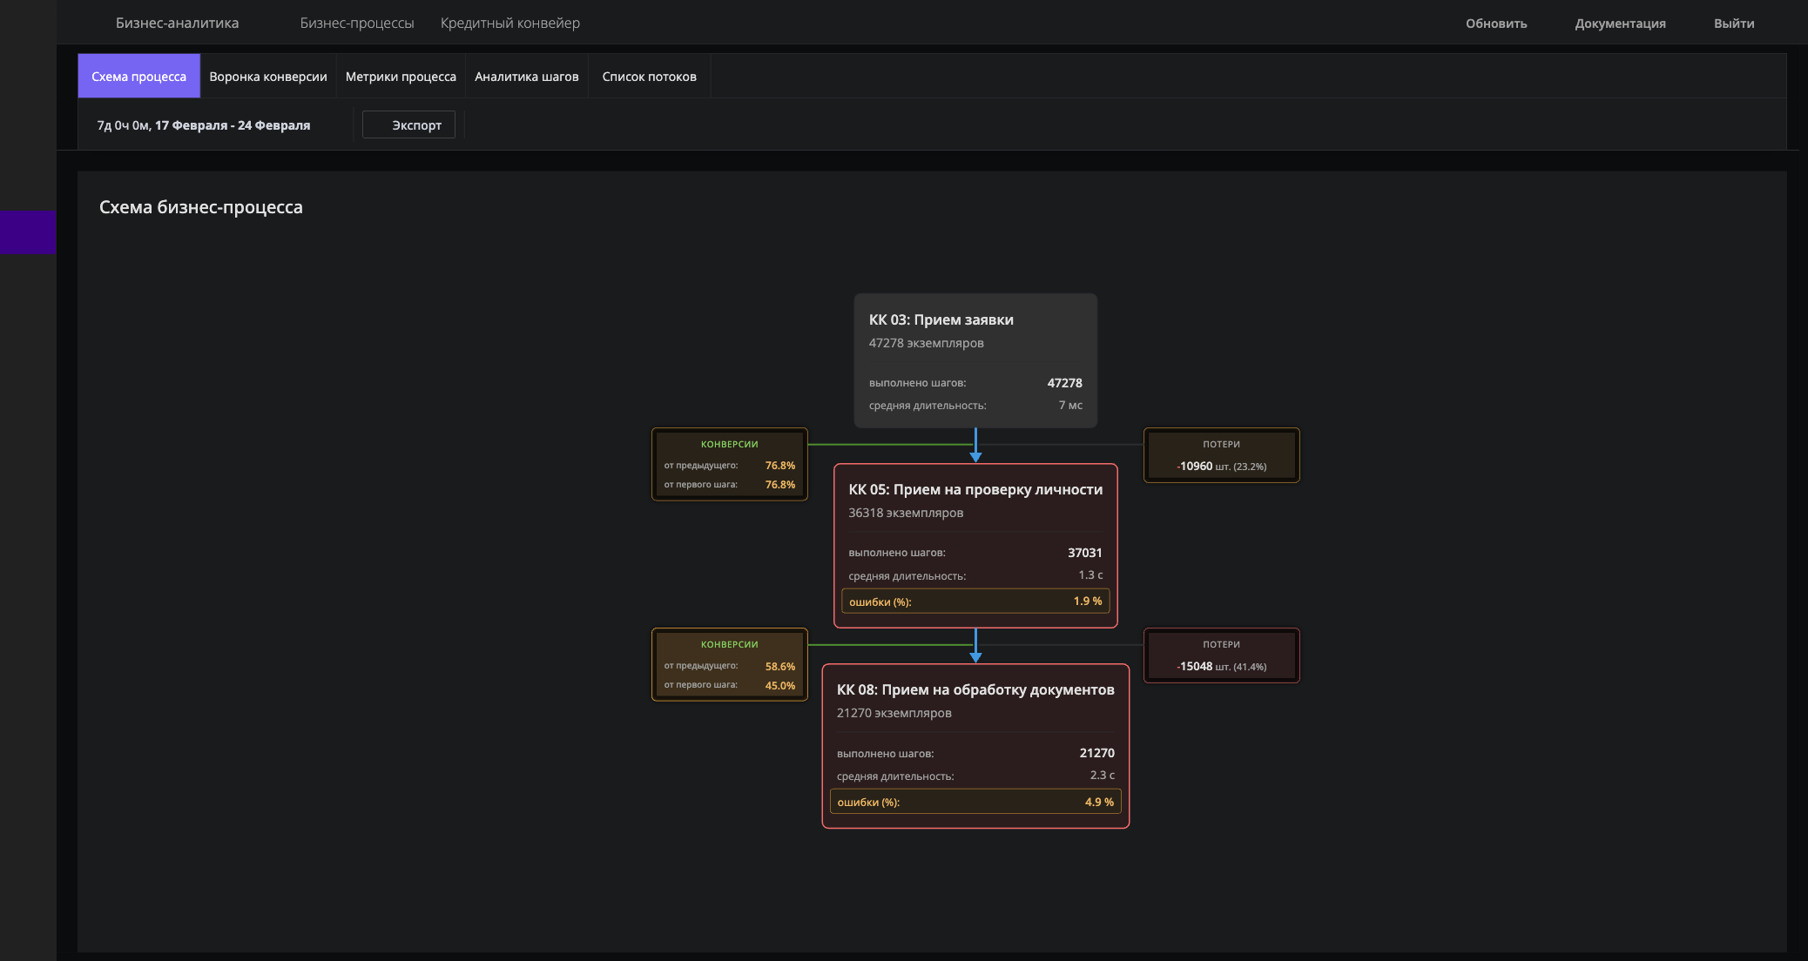Click the Потери -15048 box
The width and height of the screenshot is (1808, 961).
tap(1221, 655)
